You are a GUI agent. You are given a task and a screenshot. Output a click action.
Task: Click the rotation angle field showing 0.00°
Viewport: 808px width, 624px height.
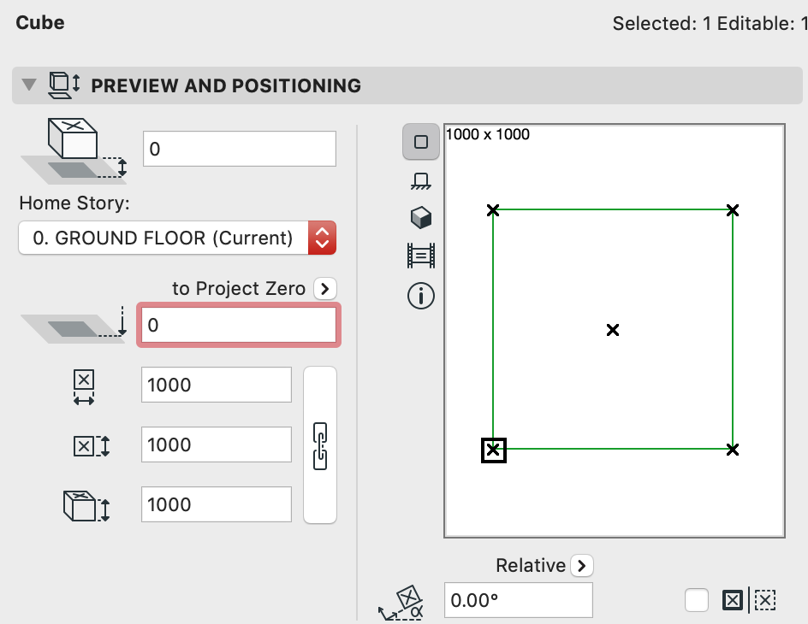[518, 600]
